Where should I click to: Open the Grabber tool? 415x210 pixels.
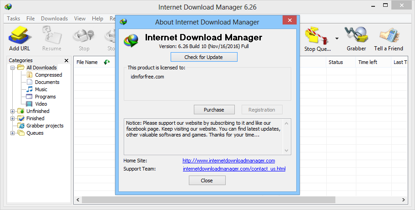point(356,39)
